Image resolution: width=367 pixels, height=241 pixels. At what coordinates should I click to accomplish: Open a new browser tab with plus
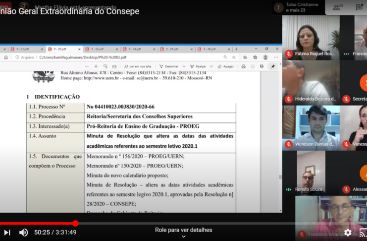click(x=236, y=49)
